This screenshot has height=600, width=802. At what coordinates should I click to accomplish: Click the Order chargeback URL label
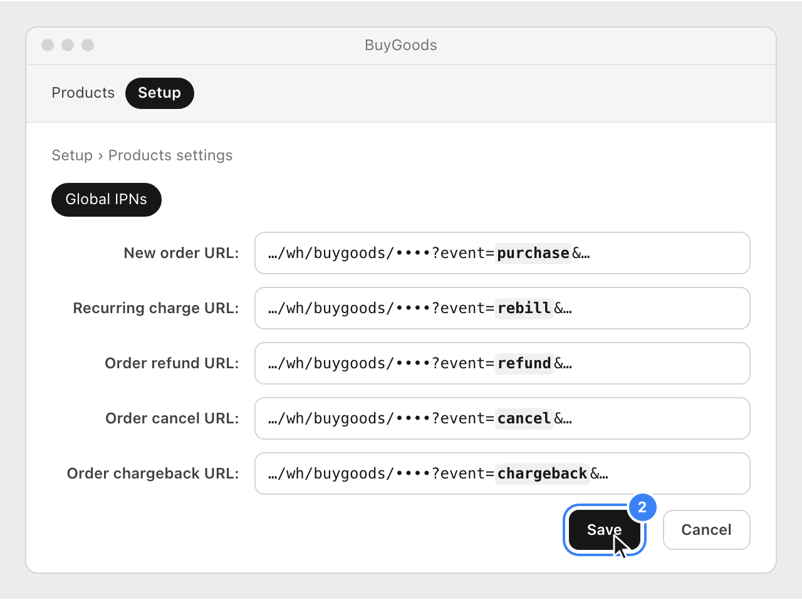click(153, 473)
